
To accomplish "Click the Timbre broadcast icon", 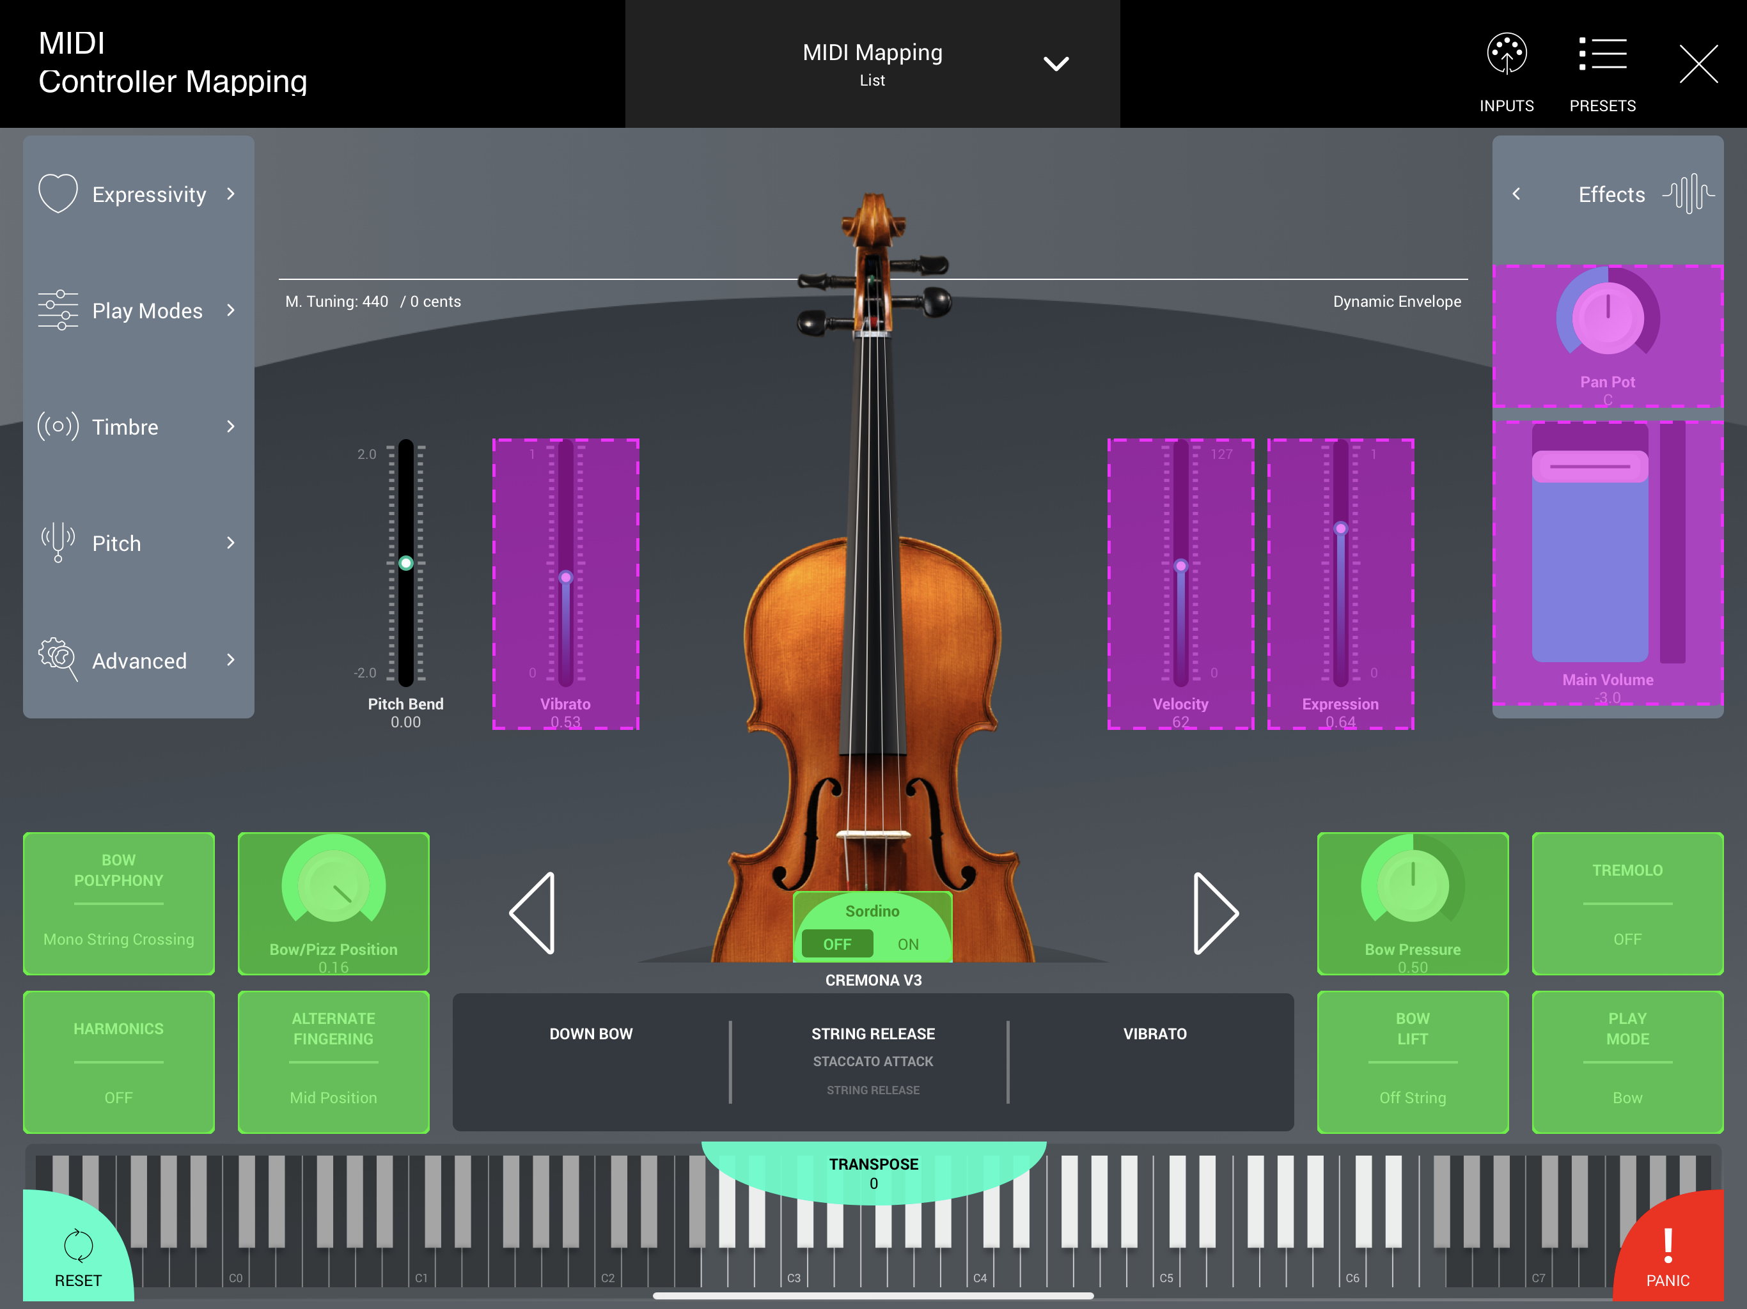I will pyautogui.click(x=58, y=426).
